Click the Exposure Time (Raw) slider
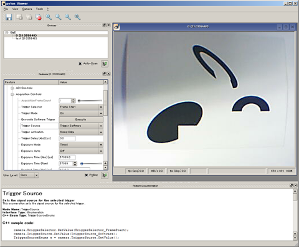 91,164
